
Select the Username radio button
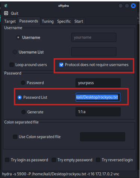click(x=18, y=37)
